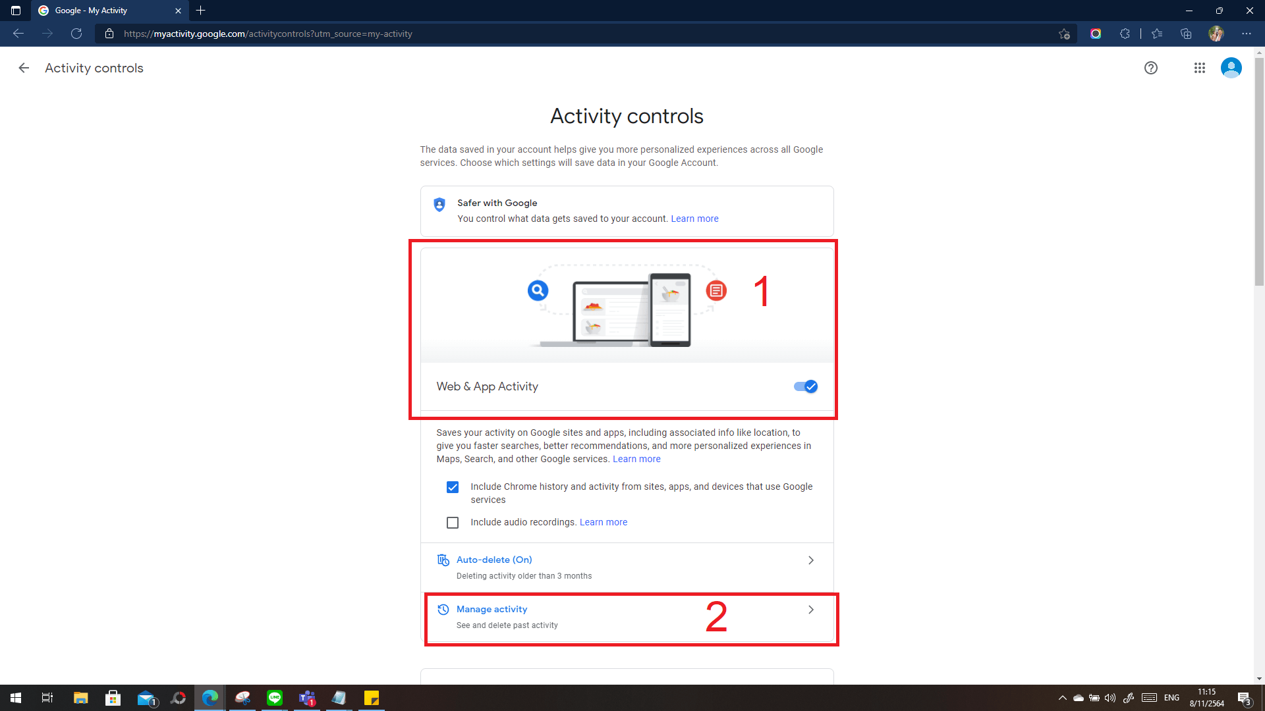Open the Google Account avatar
This screenshot has height=711, width=1265.
[x=1231, y=68]
